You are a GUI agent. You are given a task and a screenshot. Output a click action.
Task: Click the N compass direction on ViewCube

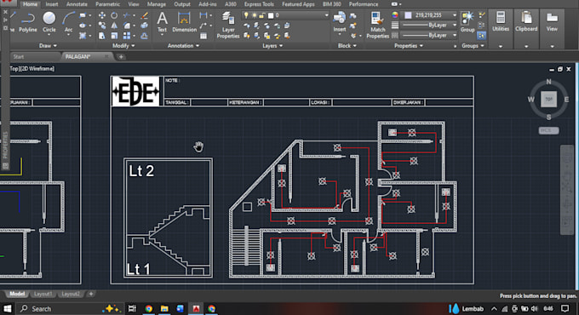[x=548, y=82]
